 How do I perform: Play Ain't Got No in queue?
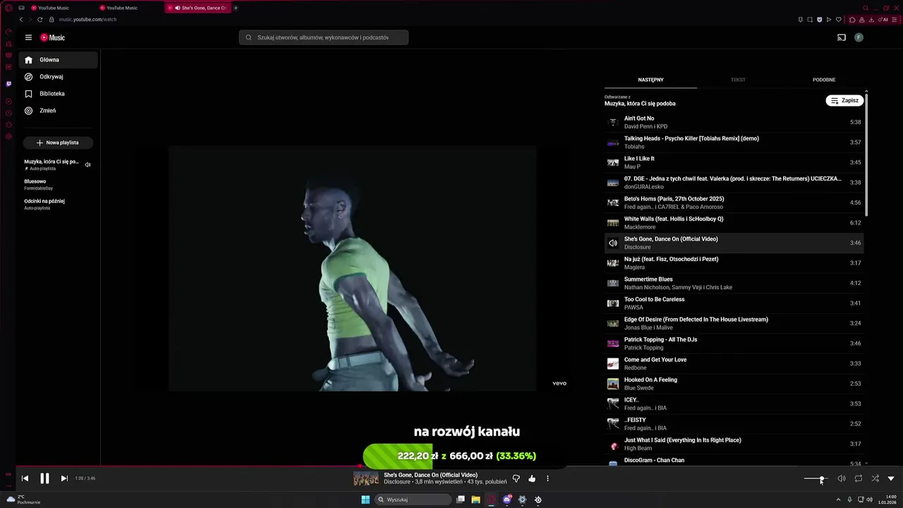(x=734, y=122)
